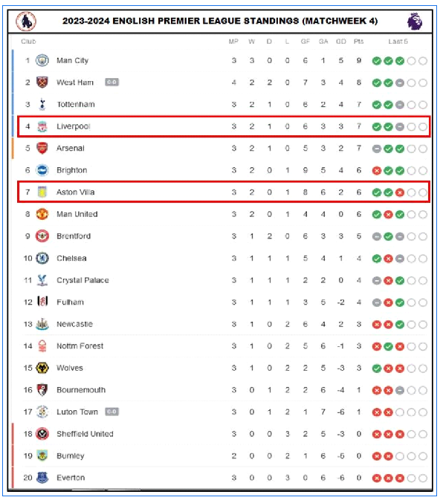Click the West Ham club crest
This screenshot has height=503, width=443.
point(42,82)
